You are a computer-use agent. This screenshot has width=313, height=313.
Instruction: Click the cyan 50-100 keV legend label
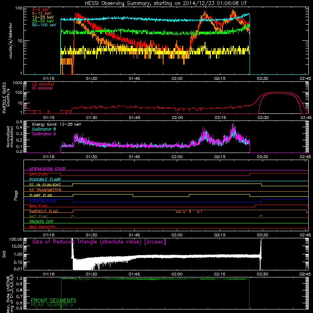tap(44, 25)
